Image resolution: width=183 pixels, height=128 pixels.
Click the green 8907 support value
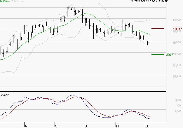(170, 55)
